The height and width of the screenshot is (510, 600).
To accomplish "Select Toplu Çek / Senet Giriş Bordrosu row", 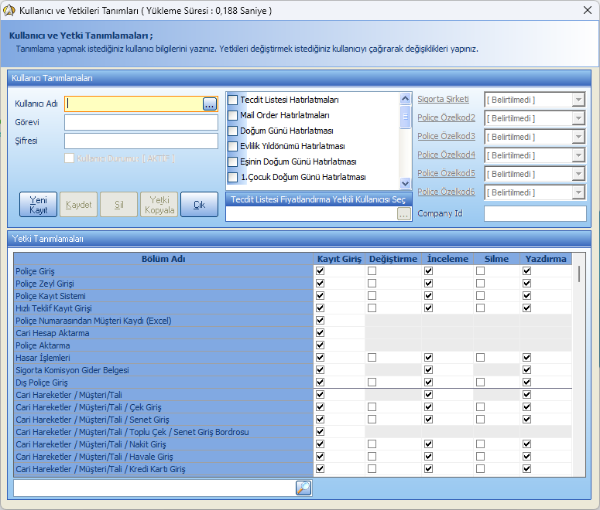I will (163, 432).
